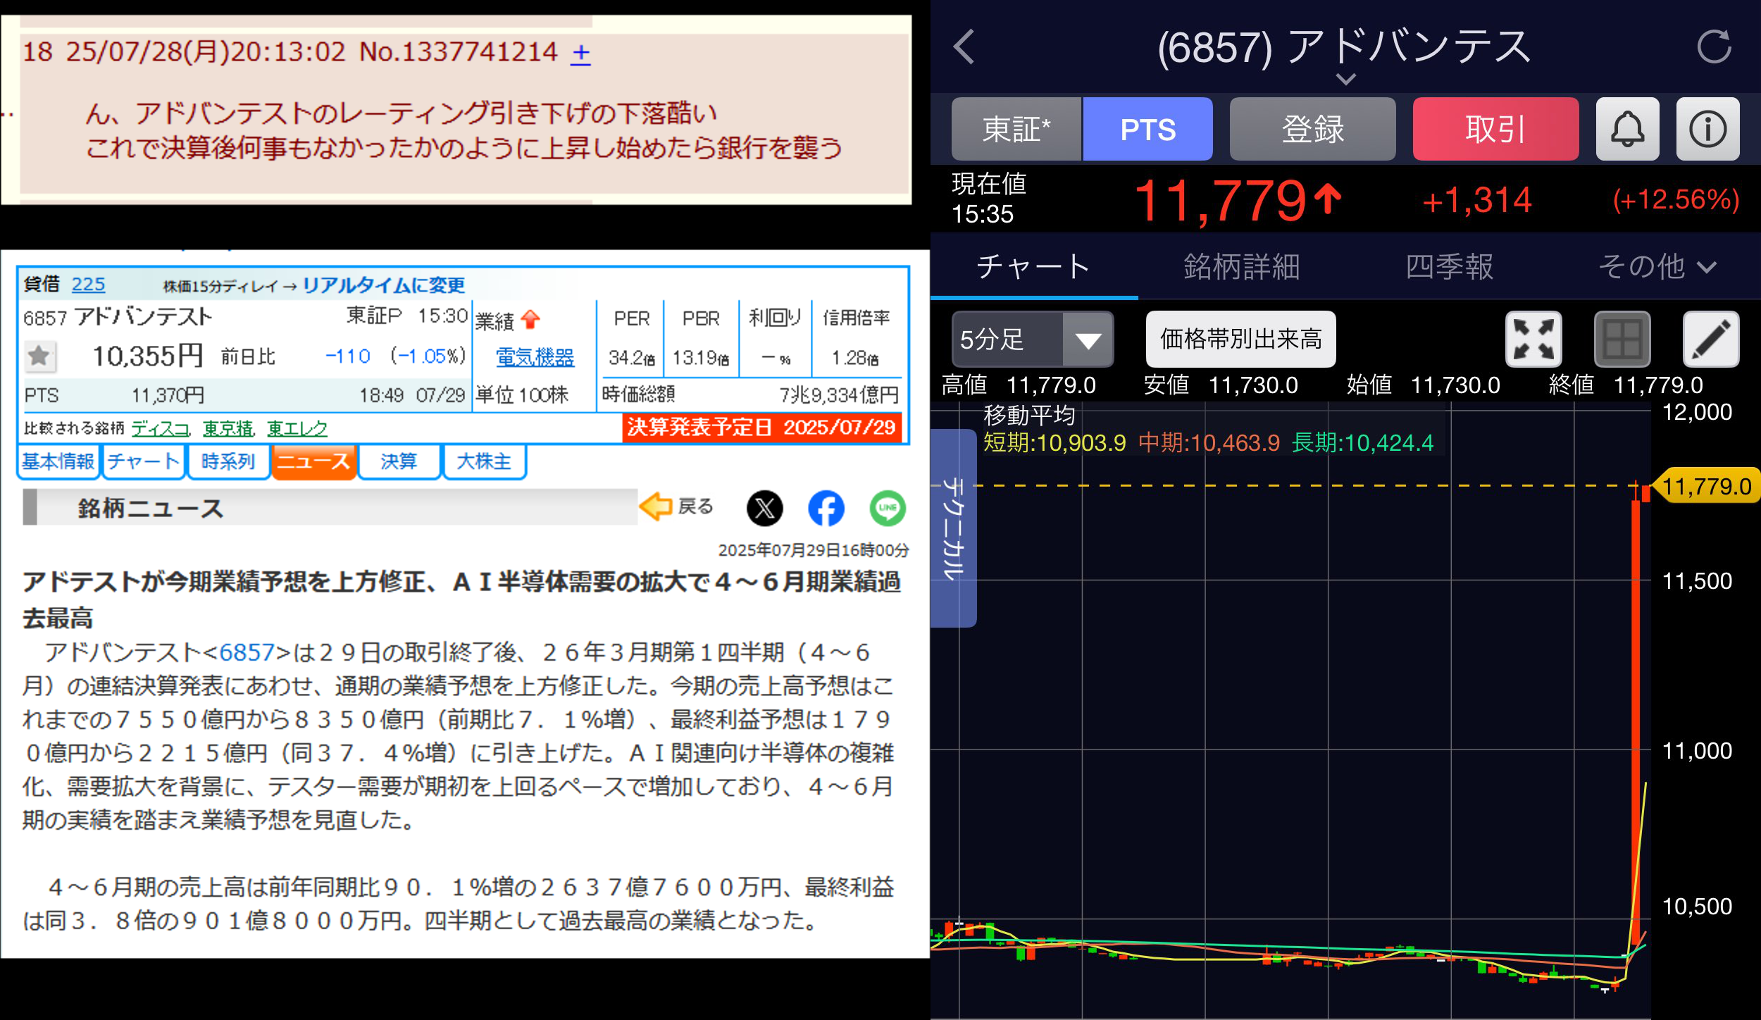Click the 短期:10,903.9 moving average label

(x=1054, y=443)
